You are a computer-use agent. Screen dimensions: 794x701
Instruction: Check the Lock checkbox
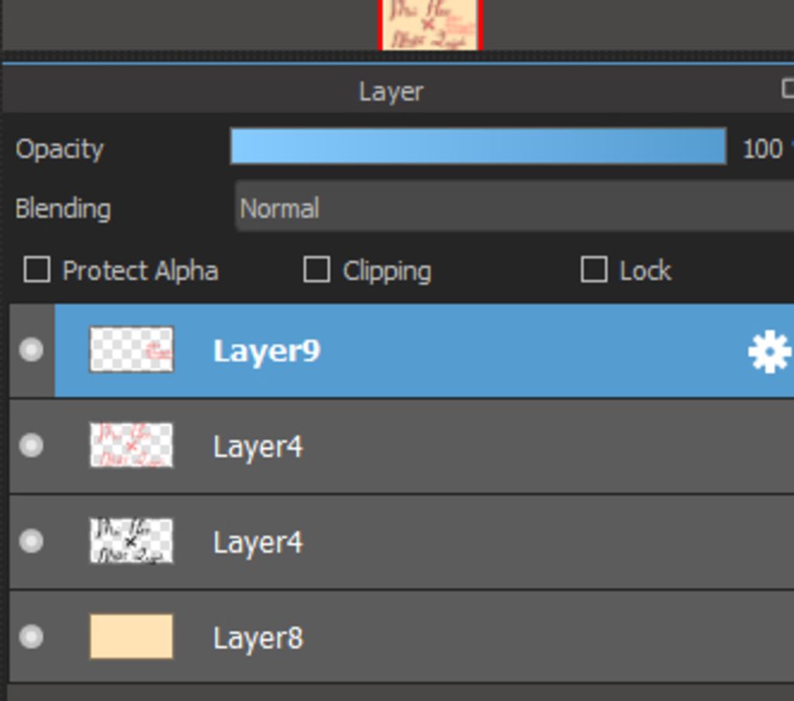coord(593,269)
